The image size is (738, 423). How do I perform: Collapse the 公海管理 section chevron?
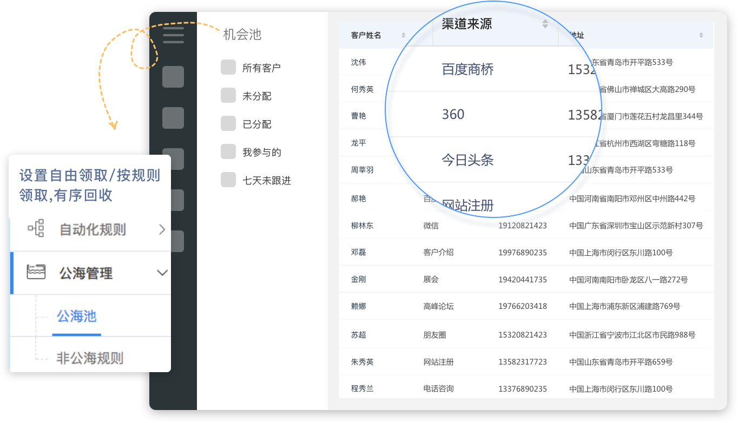[x=162, y=273]
